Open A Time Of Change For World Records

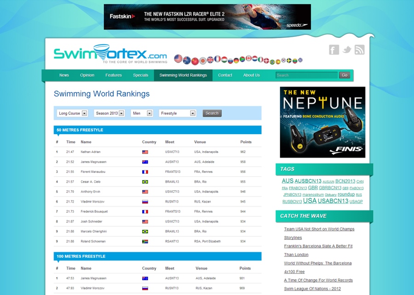click(x=318, y=280)
